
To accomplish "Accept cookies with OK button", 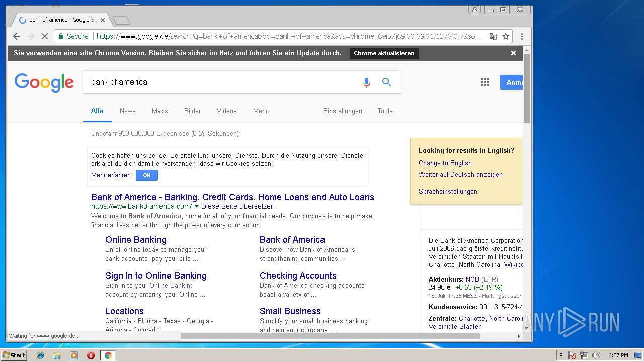I will 147,175.
